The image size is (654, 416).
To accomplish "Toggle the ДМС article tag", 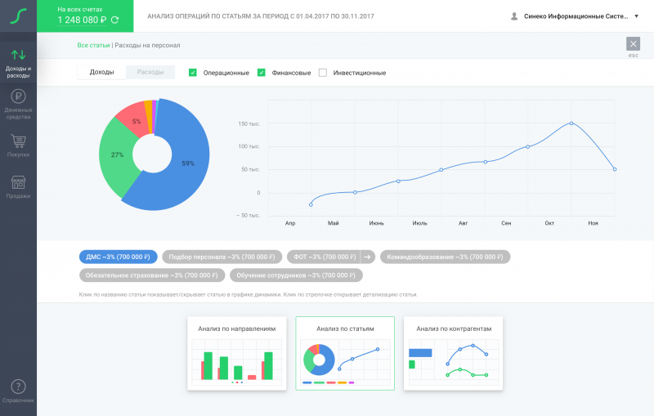I will pyautogui.click(x=118, y=257).
